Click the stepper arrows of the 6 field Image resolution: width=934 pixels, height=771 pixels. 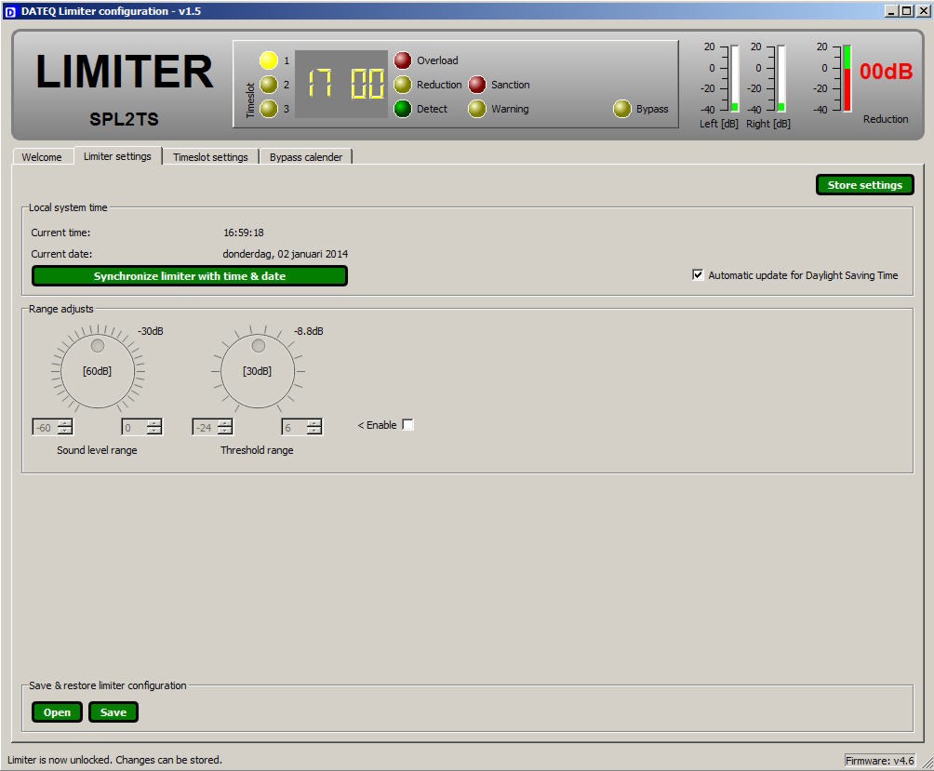[314, 427]
